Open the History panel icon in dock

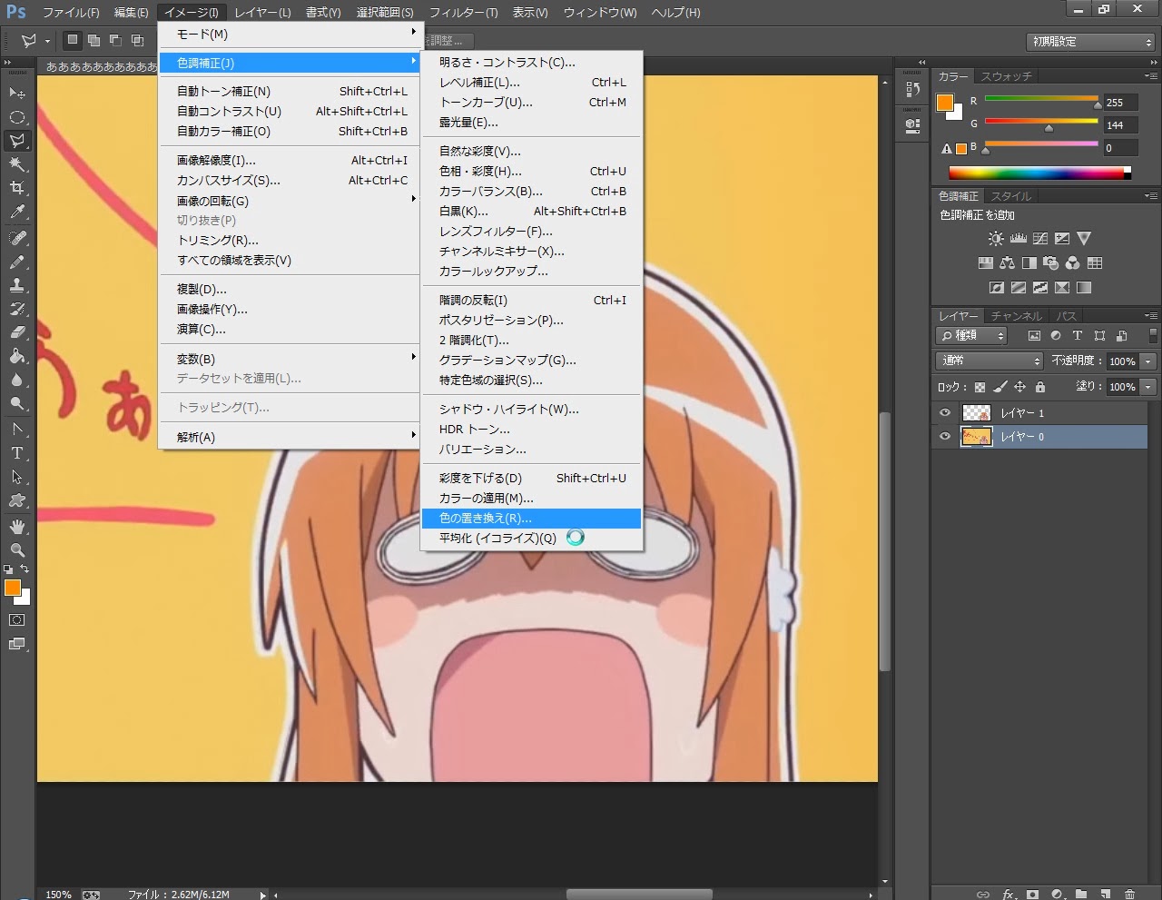click(912, 90)
